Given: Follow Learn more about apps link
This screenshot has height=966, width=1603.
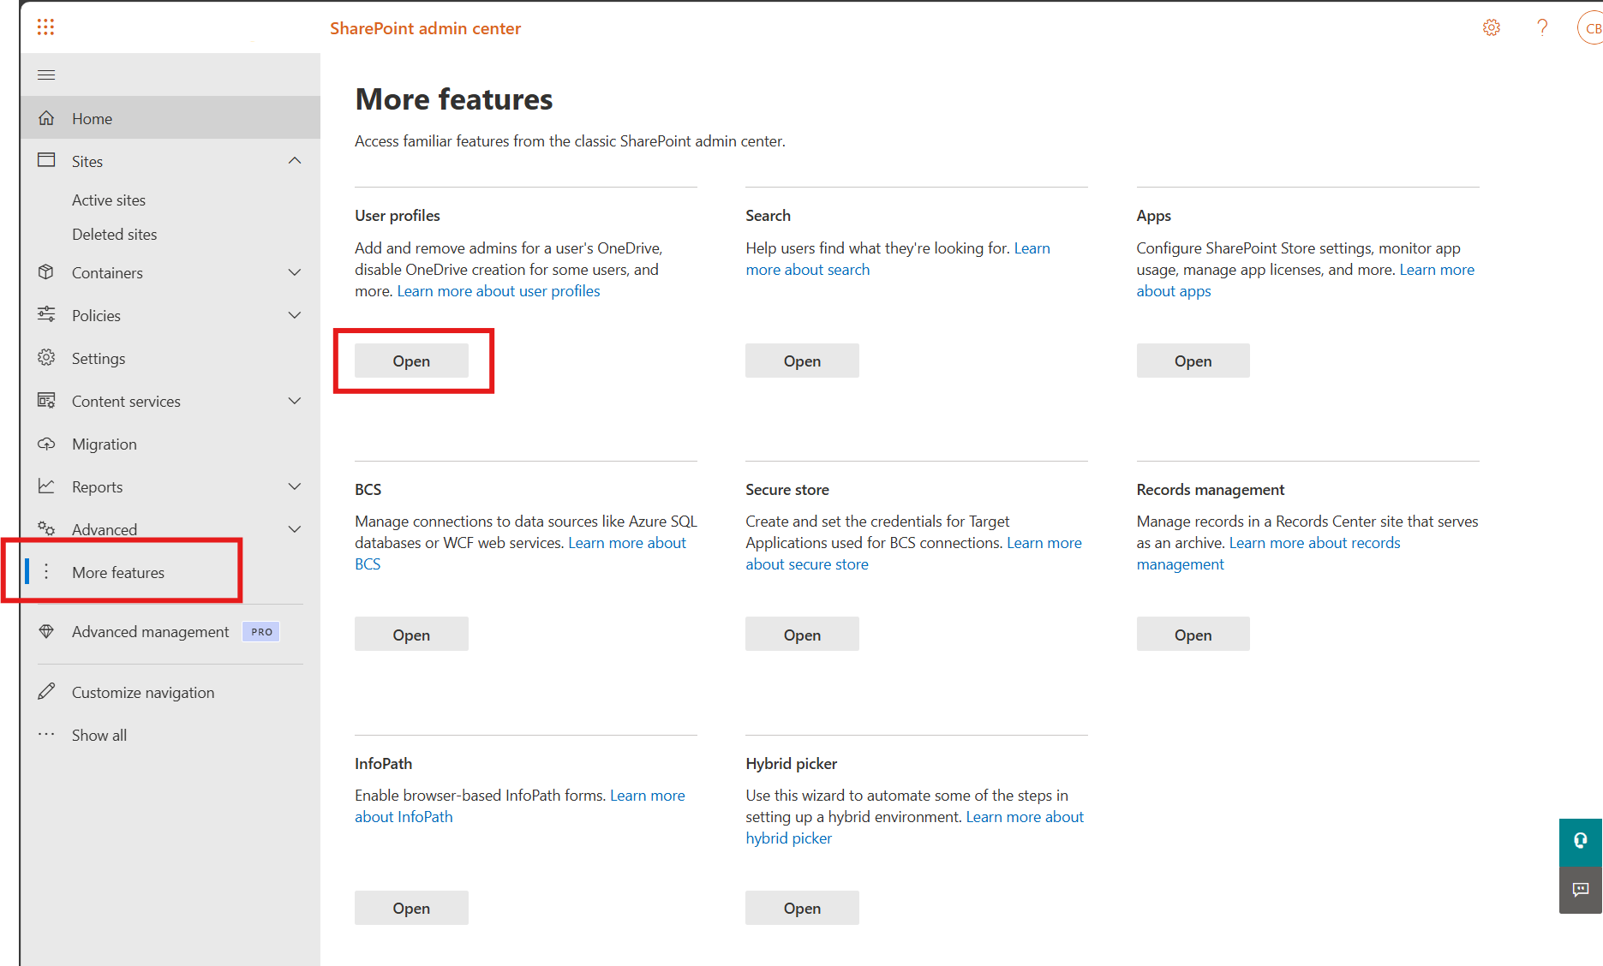Looking at the screenshot, I should (x=1174, y=291).
